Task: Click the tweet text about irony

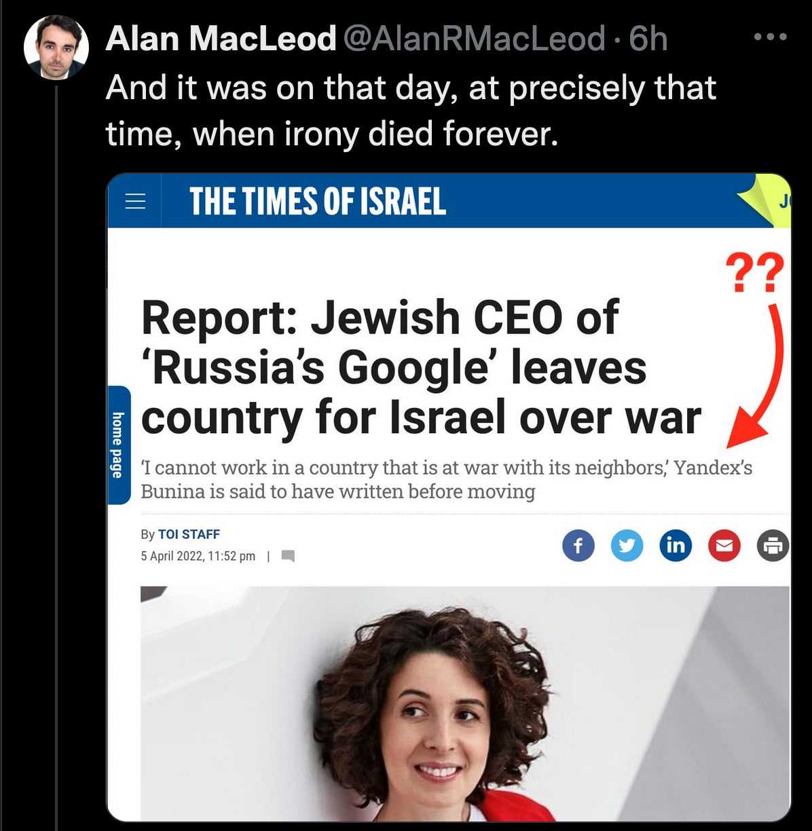Action: 411,111
